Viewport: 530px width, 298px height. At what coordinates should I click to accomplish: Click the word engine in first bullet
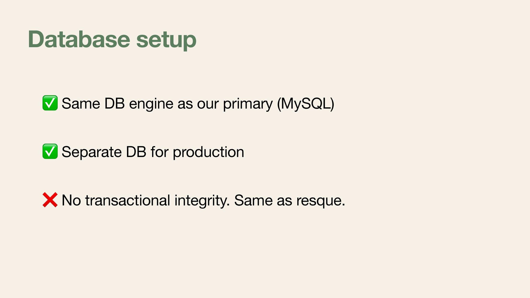click(x=151, y=105)
